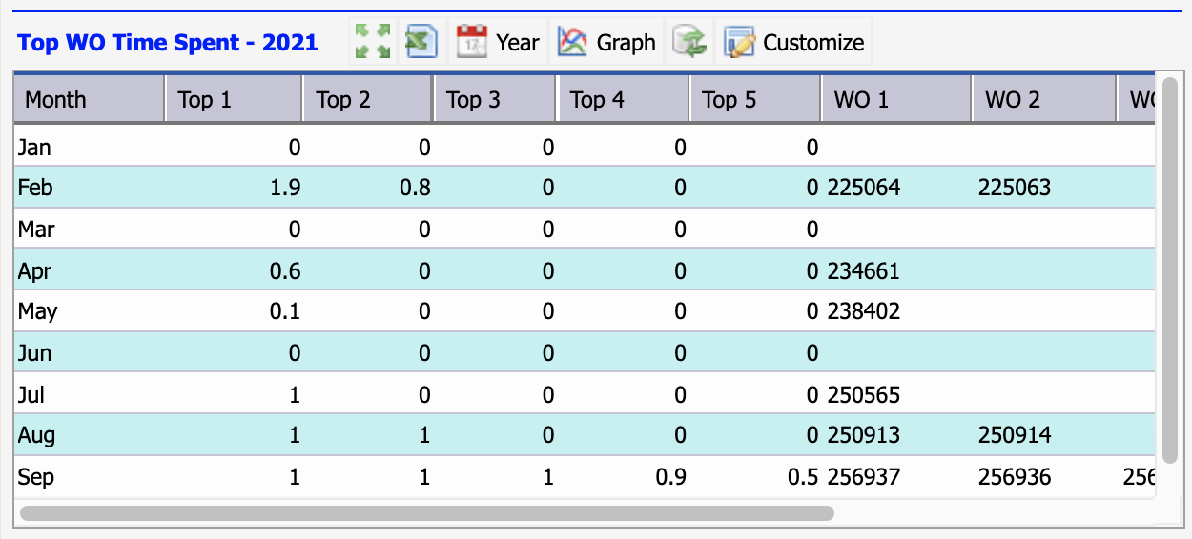Click work order 256936

(x=1015, y=477)
